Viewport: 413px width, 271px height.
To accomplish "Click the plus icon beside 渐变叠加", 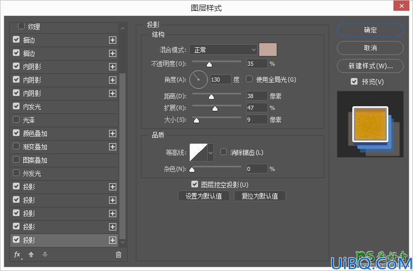I will click(113, 147).
